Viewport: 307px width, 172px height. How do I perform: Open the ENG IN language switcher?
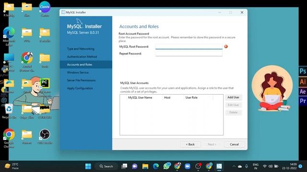256,166
